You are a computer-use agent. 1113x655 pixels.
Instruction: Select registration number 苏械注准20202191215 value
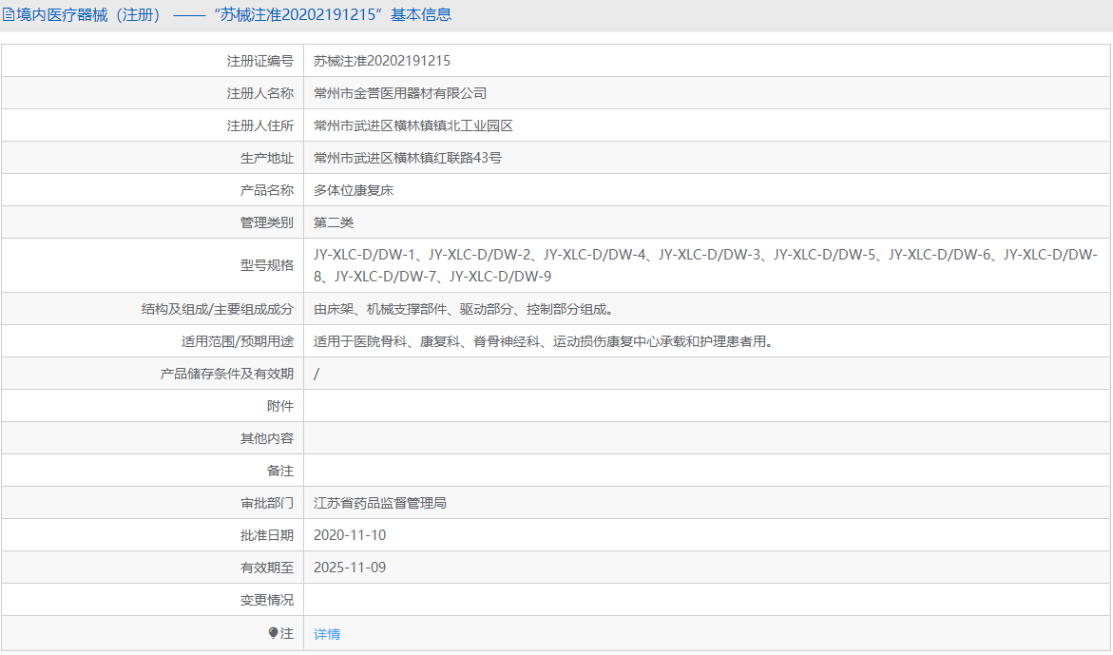coord(382,61)
